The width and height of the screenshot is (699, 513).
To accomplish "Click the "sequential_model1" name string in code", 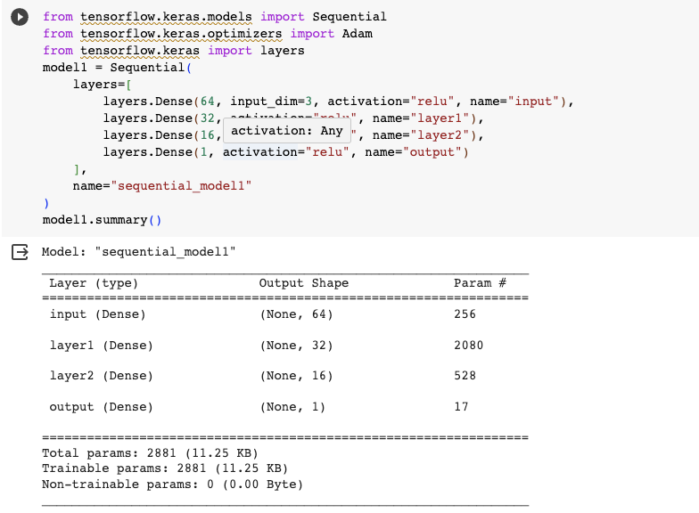I will [x=182, y=185].
